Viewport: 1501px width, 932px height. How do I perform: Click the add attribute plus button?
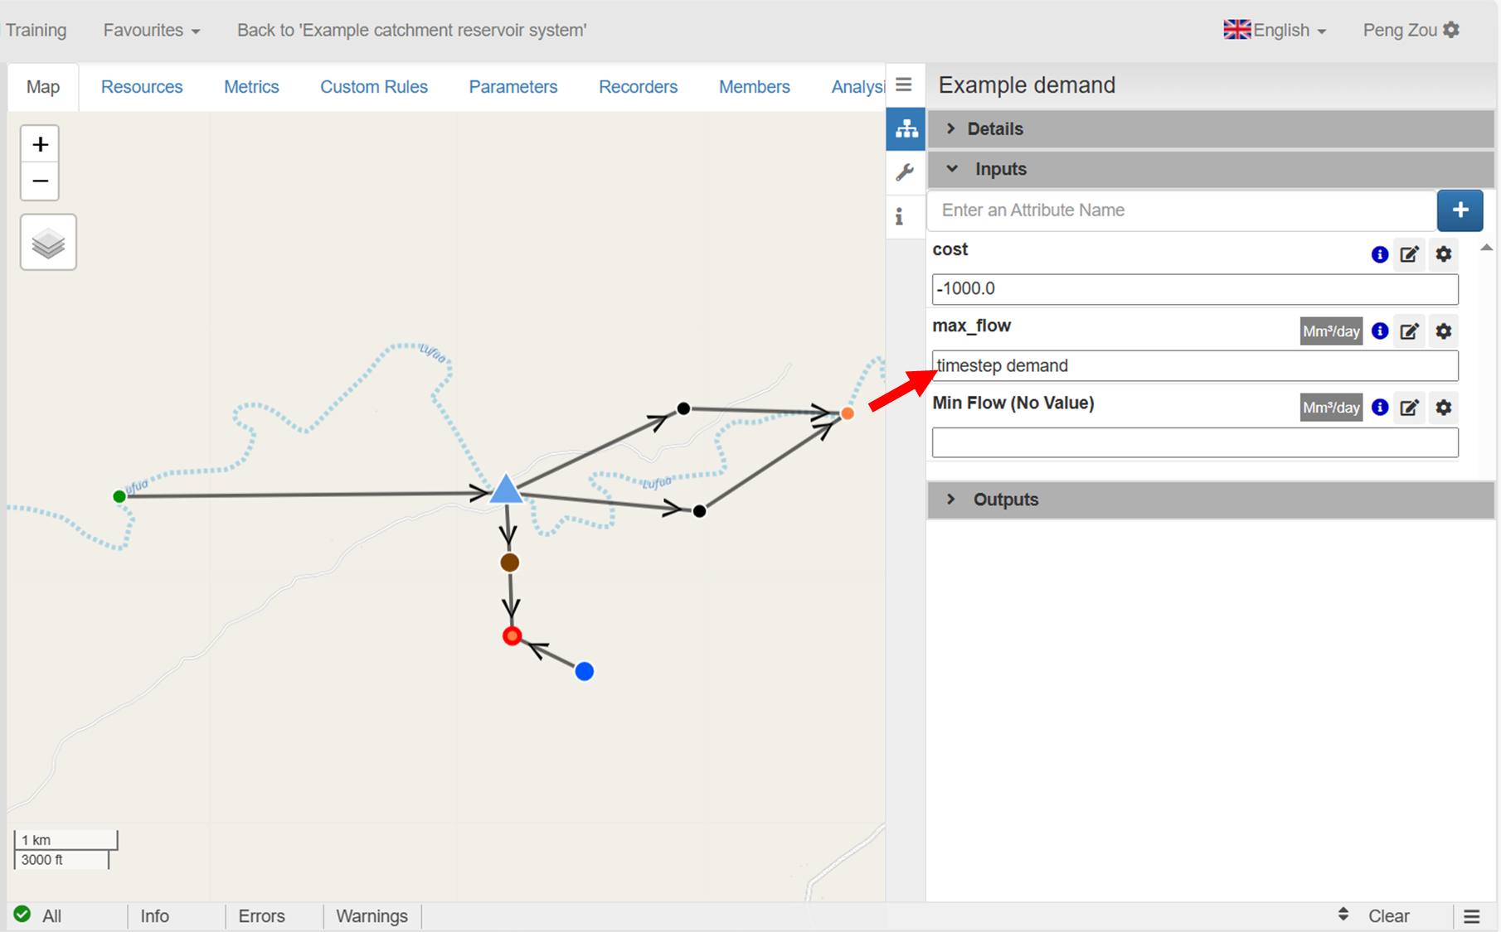[x=1460, y=210]
